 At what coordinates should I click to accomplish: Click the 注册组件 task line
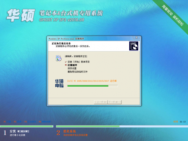[x=72, y=65]
